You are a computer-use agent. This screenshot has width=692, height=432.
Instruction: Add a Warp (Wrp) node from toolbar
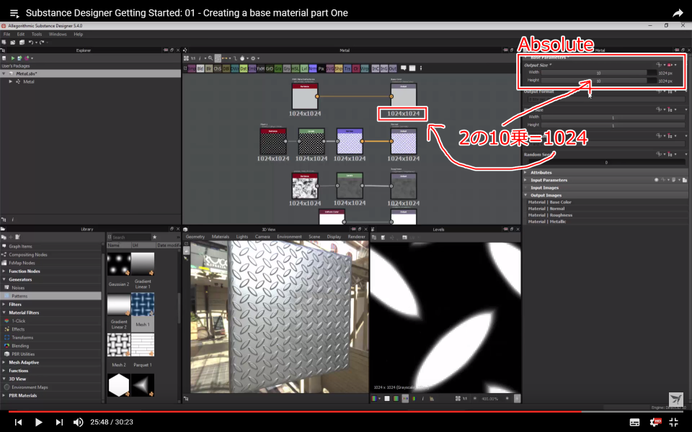pos(365,68)
